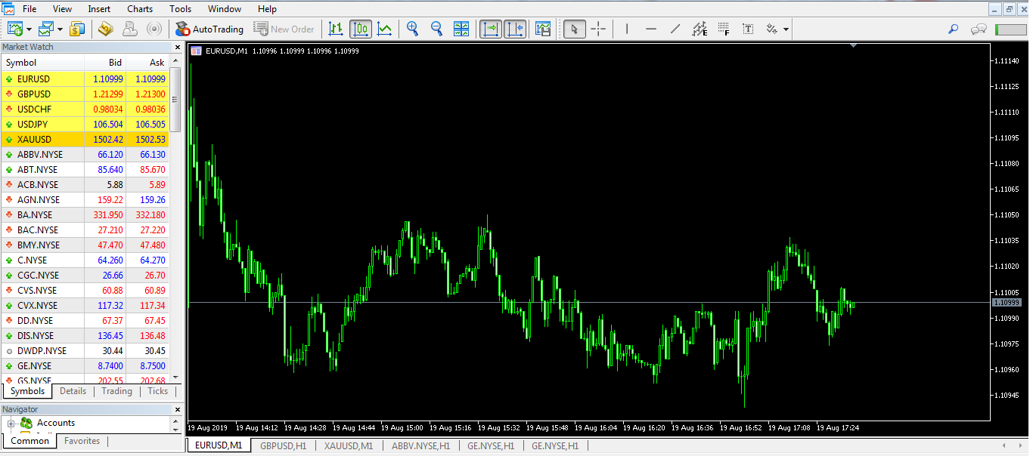Open the New Chart dropdown arrow
The height and width of the screenshot is (456, 1033).
[29, 29]
